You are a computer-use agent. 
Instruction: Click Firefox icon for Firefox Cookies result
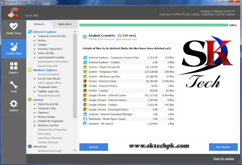point(85,90)
